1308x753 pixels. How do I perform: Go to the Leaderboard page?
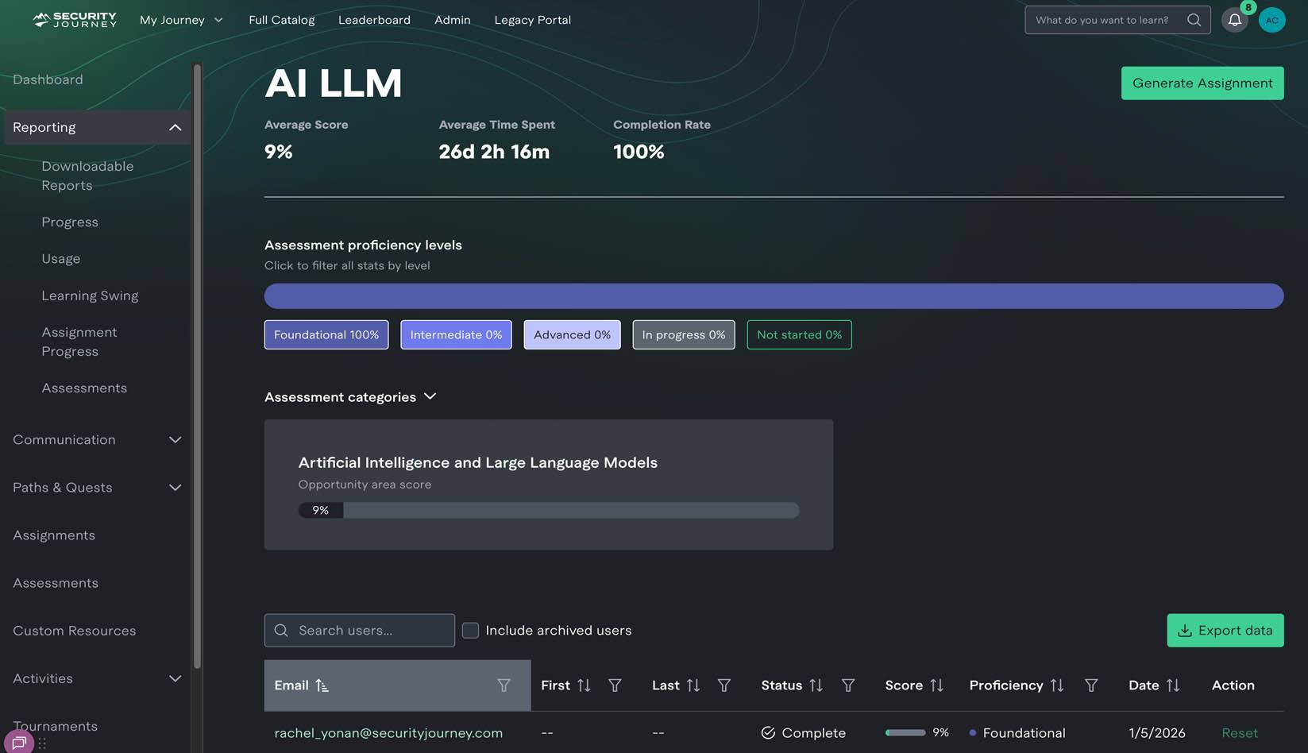374,20
